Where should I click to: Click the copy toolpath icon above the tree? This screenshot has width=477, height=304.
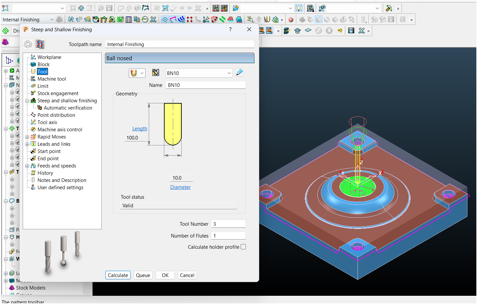(40, 44)
